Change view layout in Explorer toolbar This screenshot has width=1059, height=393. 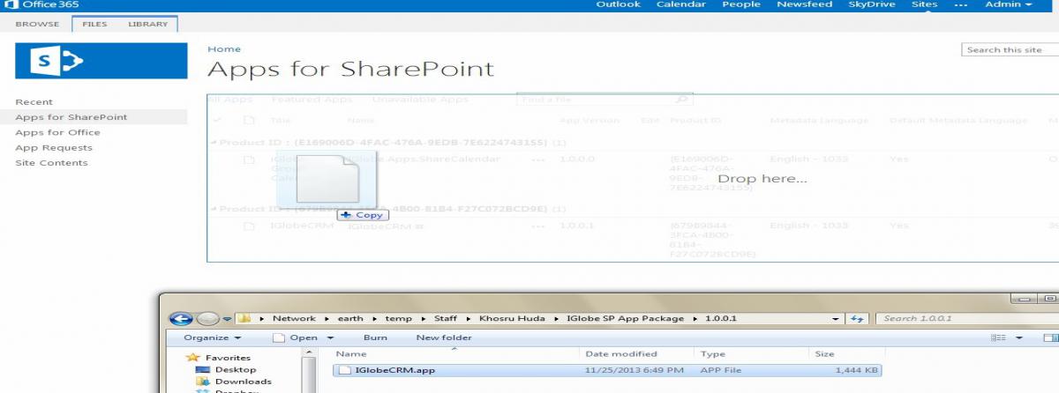tap(999, 337)
